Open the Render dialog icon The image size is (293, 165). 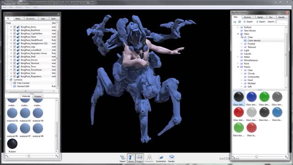point(171,159)
